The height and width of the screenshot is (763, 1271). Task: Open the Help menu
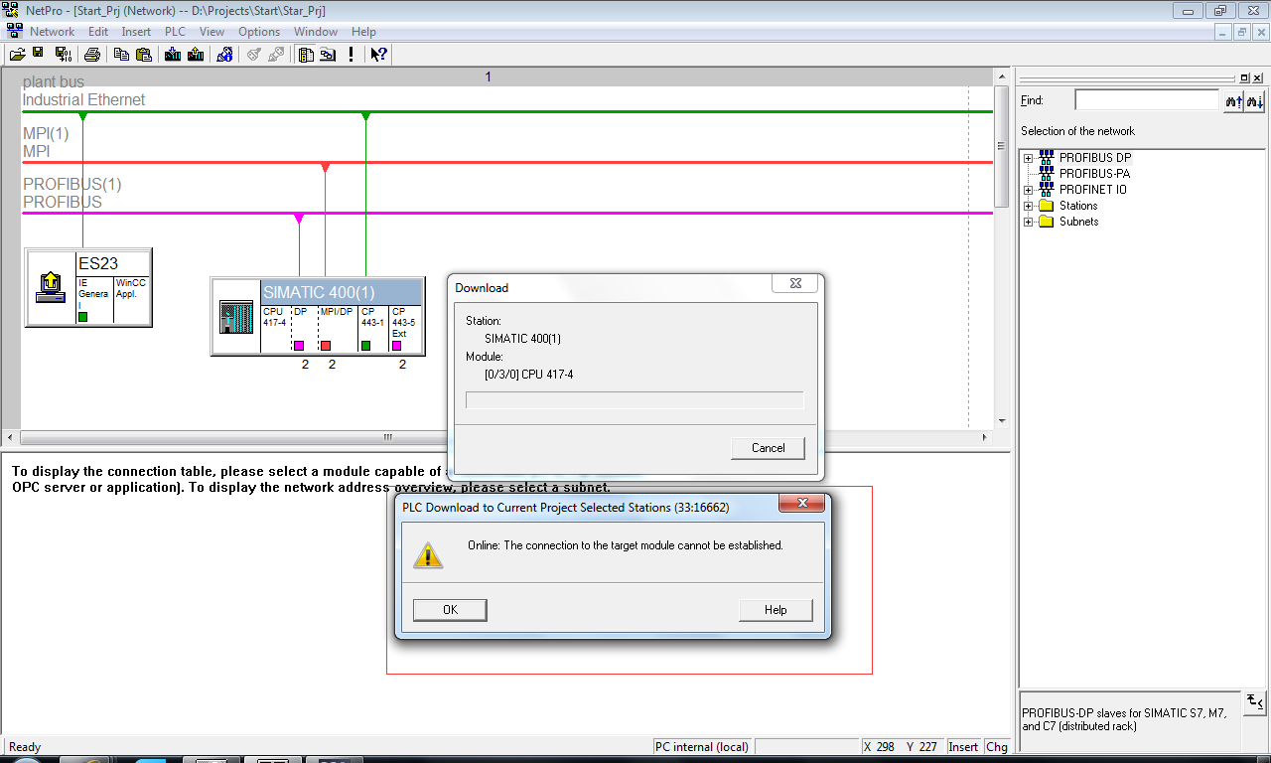coord(363,32)
